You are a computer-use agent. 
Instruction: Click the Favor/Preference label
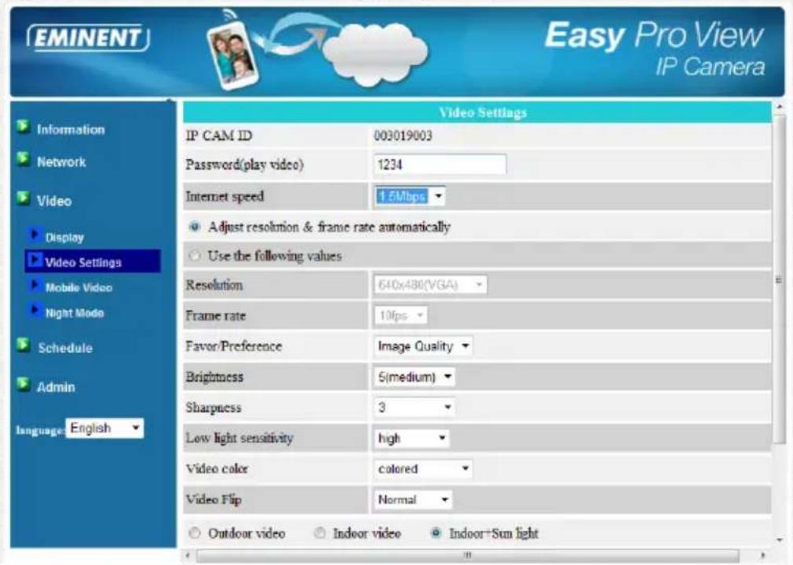click(234, 346)
